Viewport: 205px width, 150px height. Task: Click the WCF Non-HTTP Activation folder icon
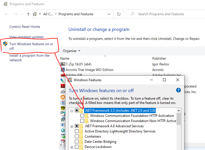point(86,121)
